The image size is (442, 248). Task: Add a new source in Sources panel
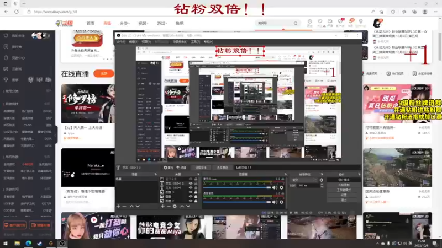coord(162,206)
